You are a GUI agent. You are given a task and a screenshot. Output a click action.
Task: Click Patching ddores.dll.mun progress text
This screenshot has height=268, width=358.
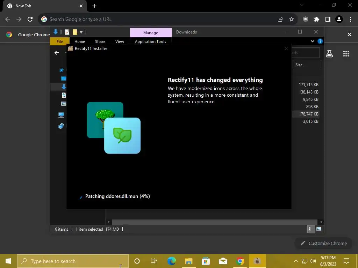[117, 196]
